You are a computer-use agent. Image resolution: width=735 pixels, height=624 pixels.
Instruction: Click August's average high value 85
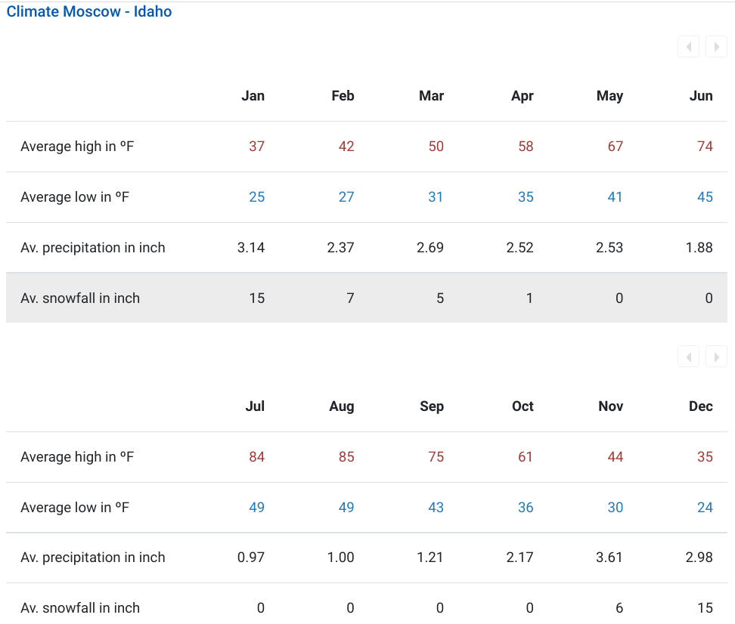[346, 457]
